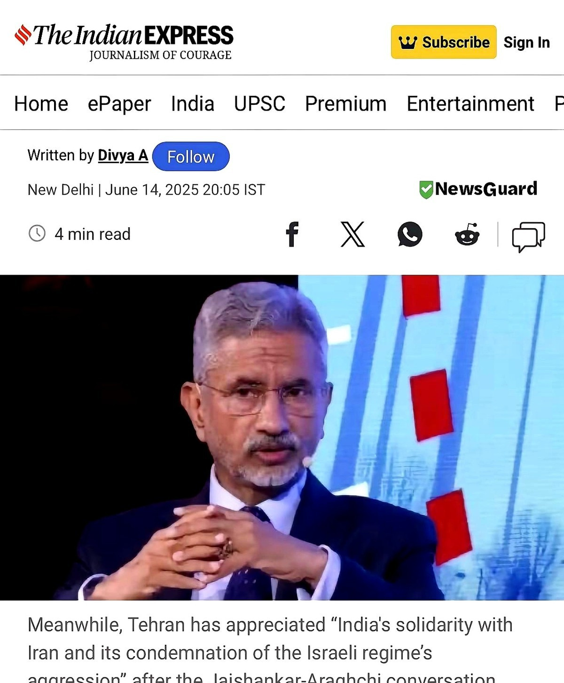This screenshot has width=564, height=683.
Task: Open UPSC section
Action: tap(259, 103)
